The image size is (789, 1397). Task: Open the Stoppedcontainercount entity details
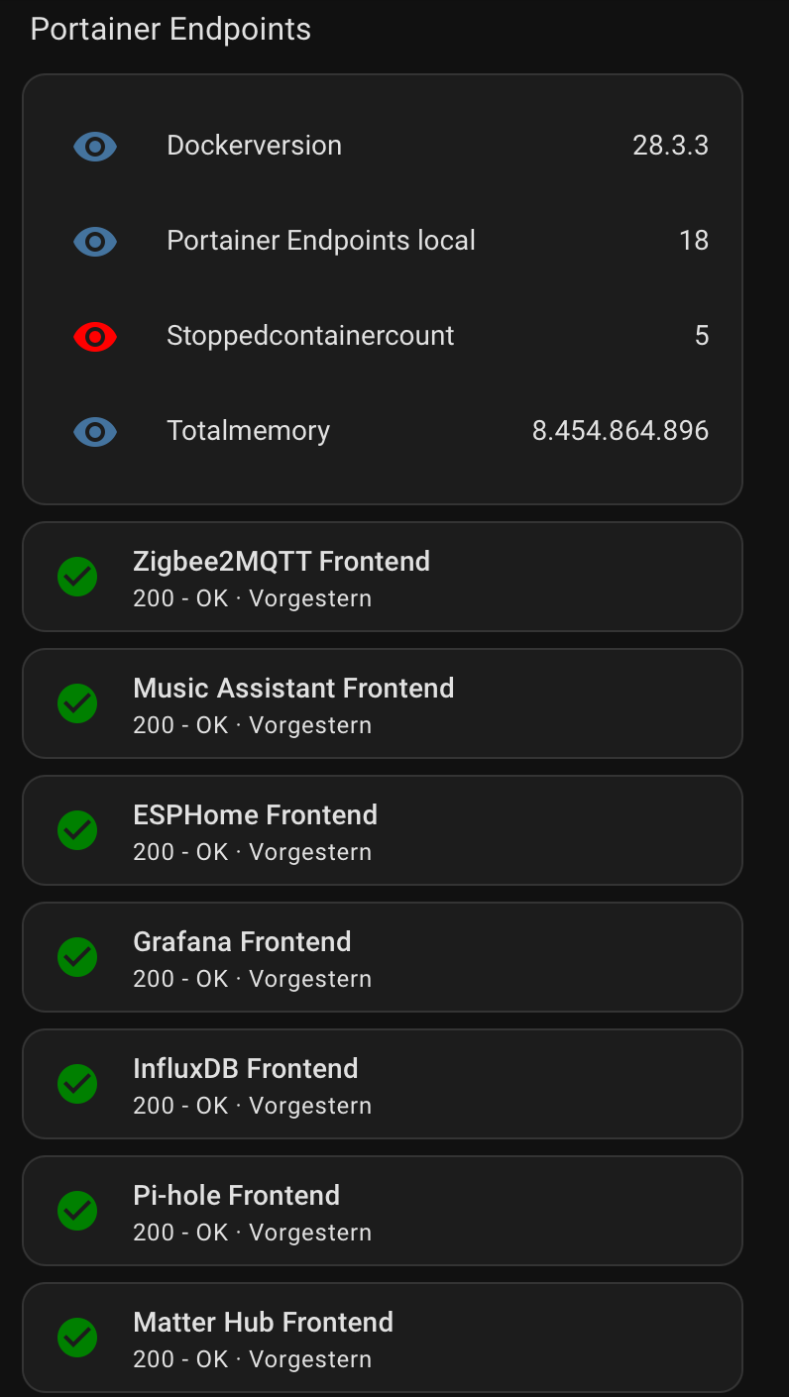310,336
